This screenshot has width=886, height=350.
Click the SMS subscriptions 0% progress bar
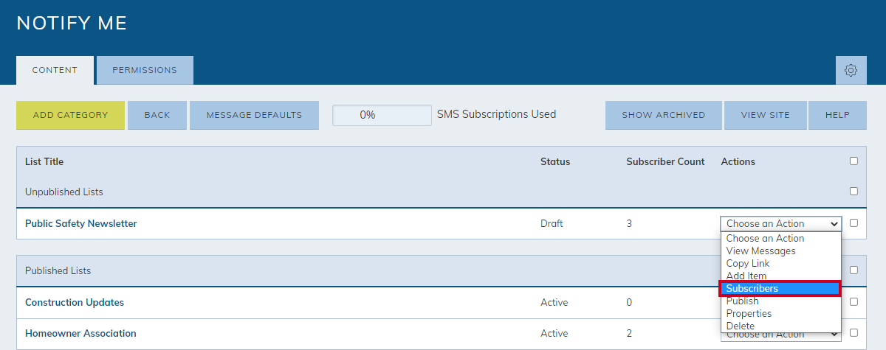382,115
